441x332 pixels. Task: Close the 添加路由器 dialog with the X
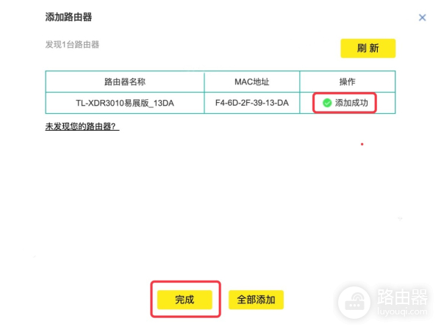(422, 18)
